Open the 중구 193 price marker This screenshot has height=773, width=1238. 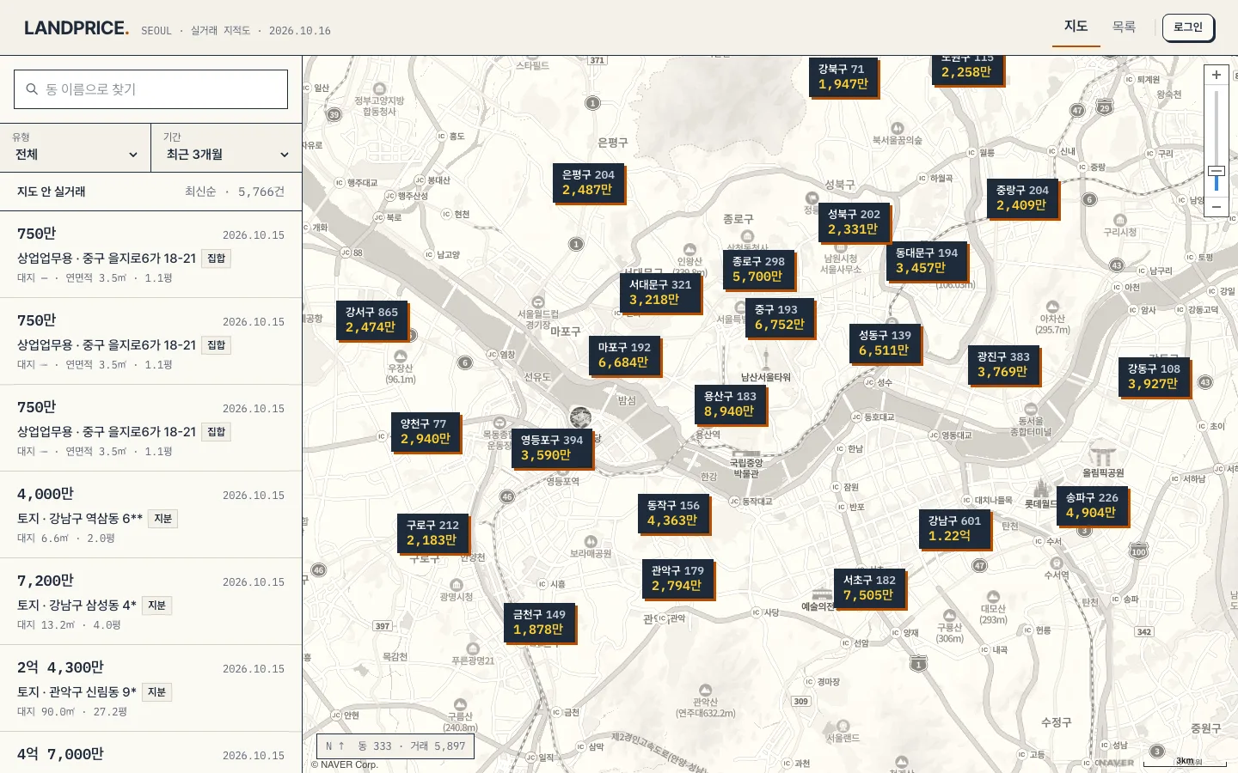780,317
